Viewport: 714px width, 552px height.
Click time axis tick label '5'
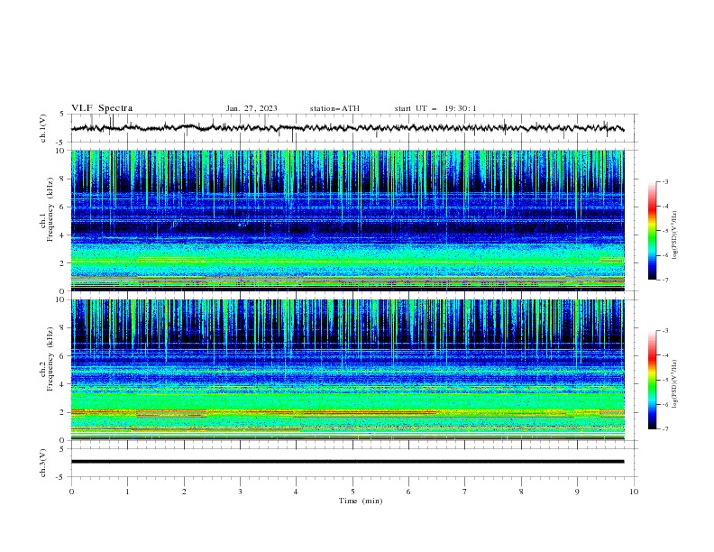click(x=352, y=492)
